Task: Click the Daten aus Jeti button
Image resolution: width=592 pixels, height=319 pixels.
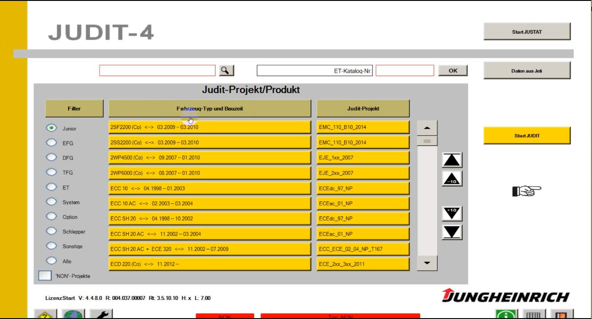Action: (x=527, y=71)
